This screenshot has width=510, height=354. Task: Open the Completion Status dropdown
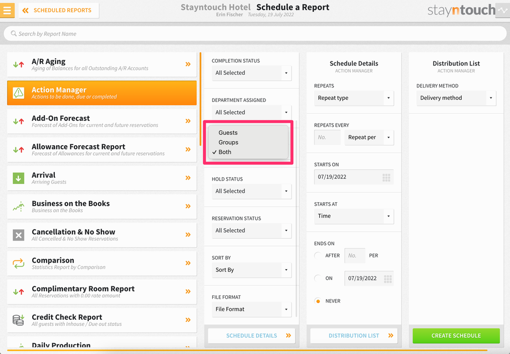[x=252, y=73]
